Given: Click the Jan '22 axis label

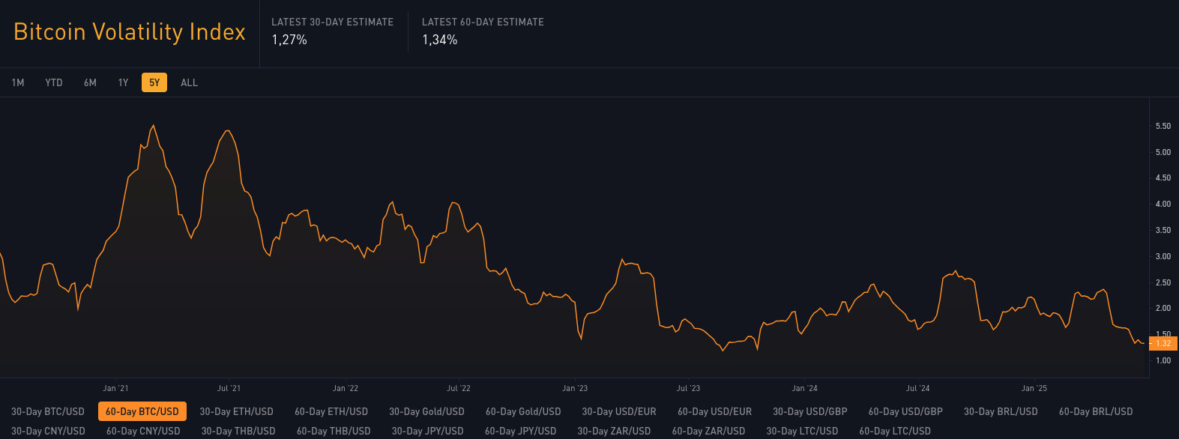Looking at the screenshot, I should [x=346, y=388].
